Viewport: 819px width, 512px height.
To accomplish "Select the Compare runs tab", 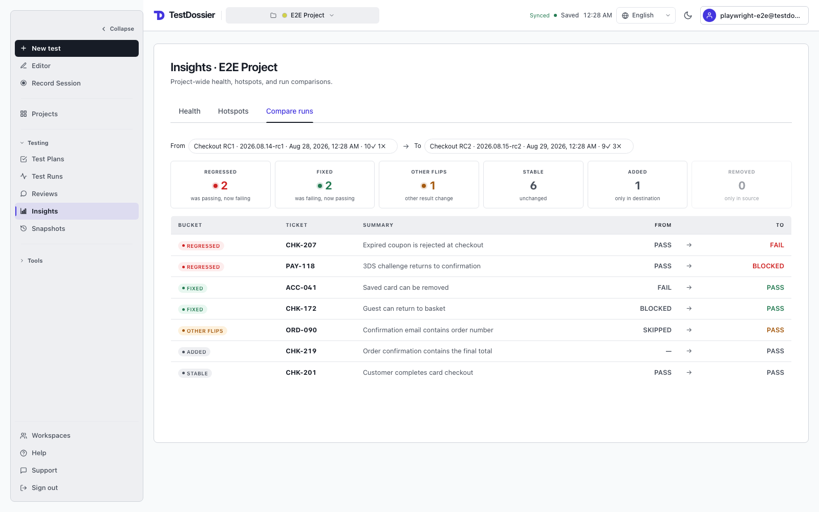I will 290,111.
